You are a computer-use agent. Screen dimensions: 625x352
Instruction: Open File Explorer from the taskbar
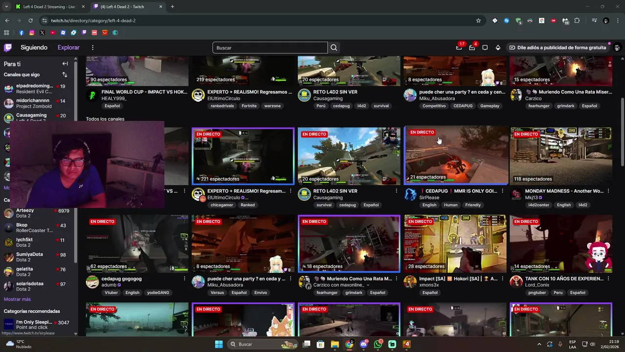click(335, 344)
